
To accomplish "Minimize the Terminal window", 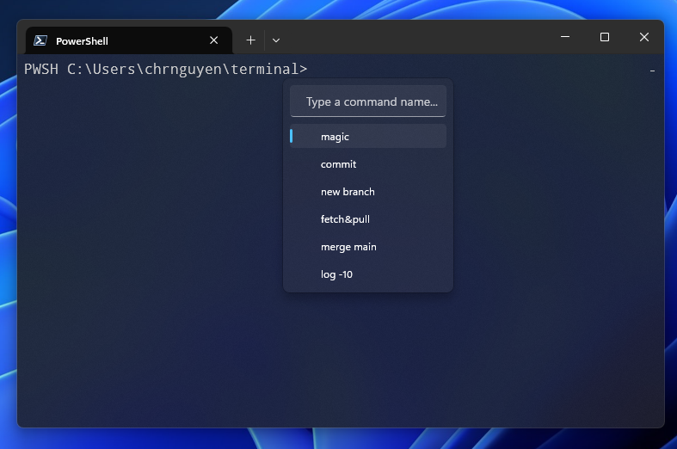I will [x=565, y=37].
